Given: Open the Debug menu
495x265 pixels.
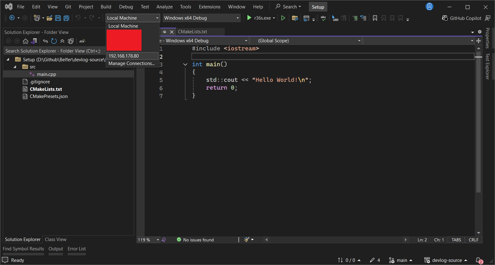Looking at the screenshot, I should click(126, 7).
